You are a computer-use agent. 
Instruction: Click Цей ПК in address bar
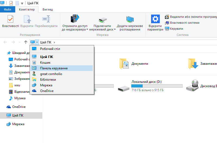pyautogui.click(x=46, y=42)
